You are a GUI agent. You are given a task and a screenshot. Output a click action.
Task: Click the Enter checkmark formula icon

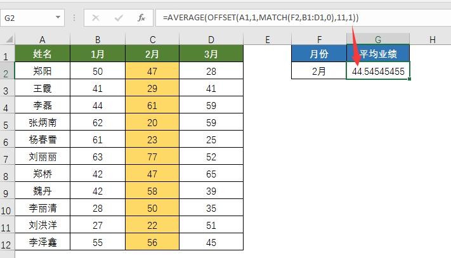click(x=118, y=18)
